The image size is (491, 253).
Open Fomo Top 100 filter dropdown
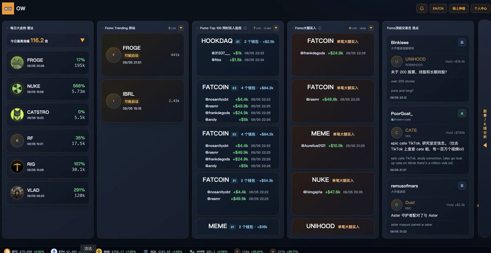coord(276,28)
